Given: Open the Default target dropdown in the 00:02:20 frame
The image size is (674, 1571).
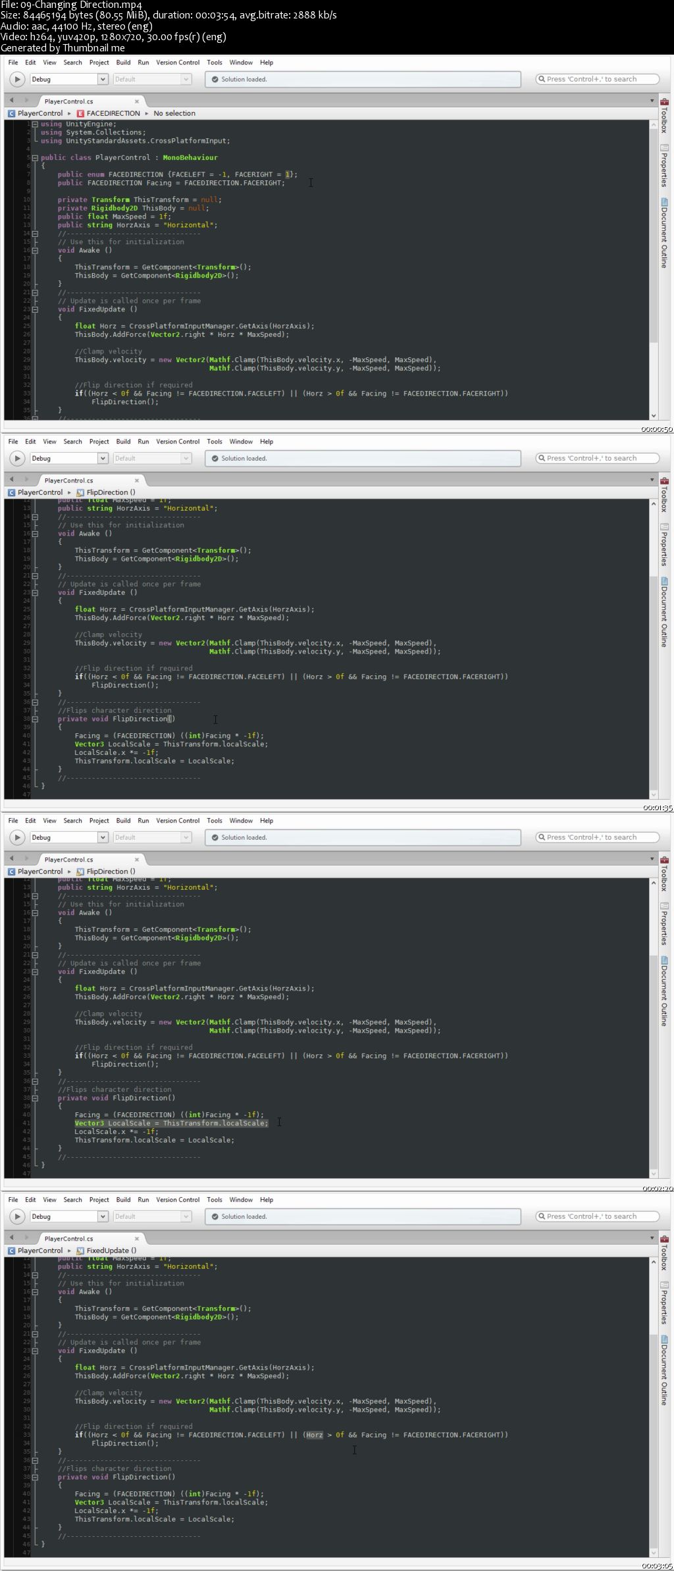Looking at the screenshot, I should [x=151, y=838].
